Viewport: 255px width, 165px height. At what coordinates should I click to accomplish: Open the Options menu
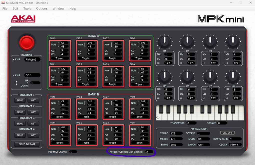pyautogui.click(x=42, y=8)
